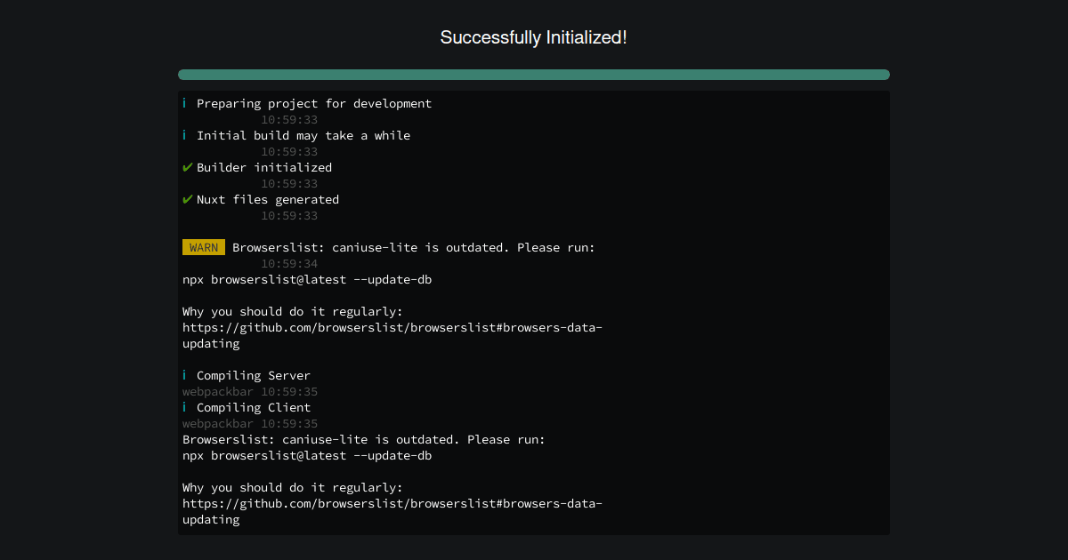Screen dimensions: 1068x560
Task: Click the info icon beside 'Preparing project for development'
Action: [184, 103]
